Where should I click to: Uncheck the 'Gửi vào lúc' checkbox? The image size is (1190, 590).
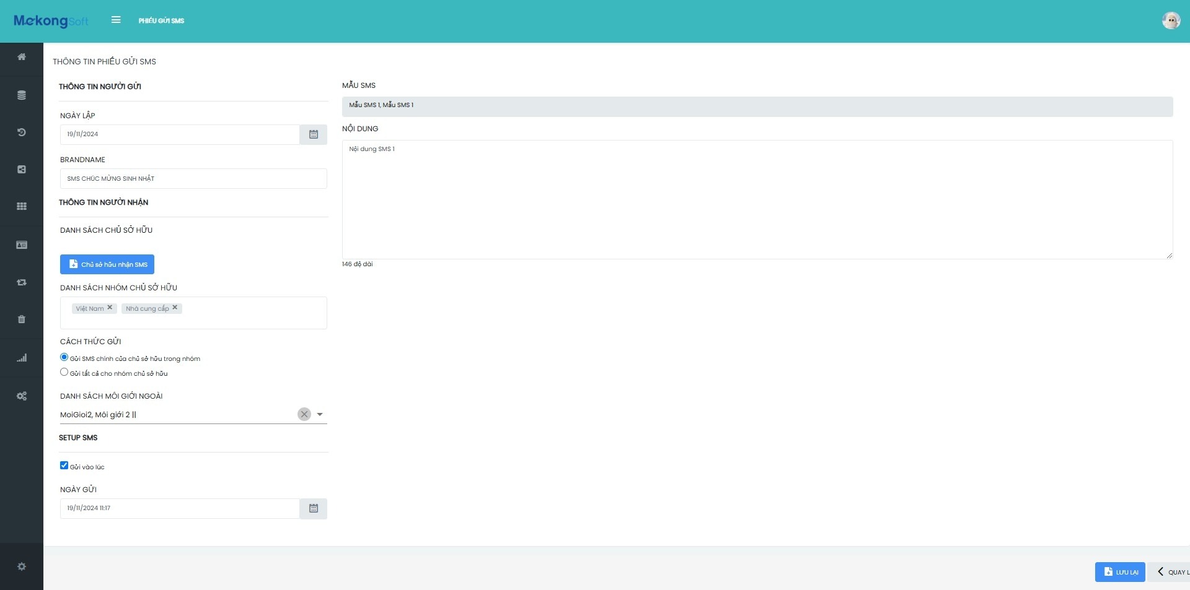(64, 466)
